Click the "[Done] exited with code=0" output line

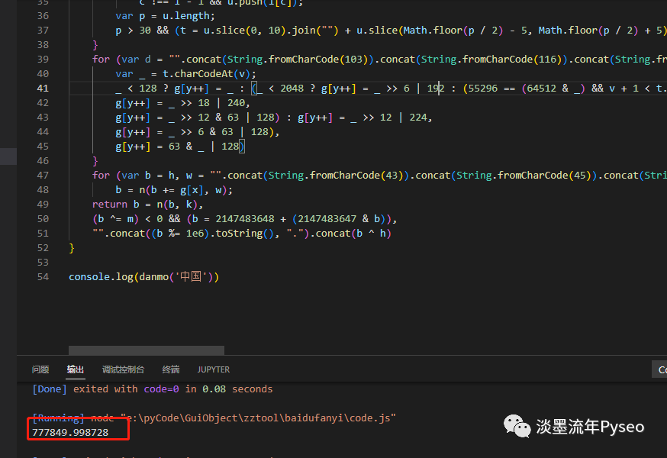click(153, 389)
